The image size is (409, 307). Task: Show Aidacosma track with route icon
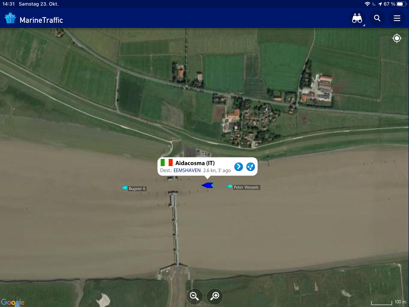[251, 167]
